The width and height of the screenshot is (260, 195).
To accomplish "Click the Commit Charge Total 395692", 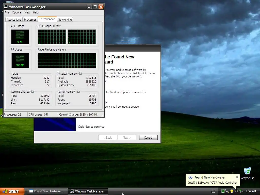I will click(x=45, y=96).
